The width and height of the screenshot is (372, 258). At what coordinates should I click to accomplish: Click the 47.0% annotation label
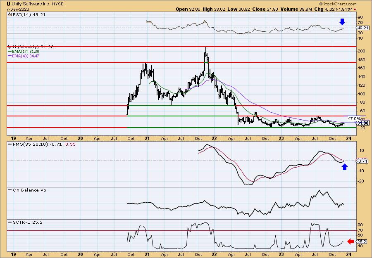tap(354, 118)
